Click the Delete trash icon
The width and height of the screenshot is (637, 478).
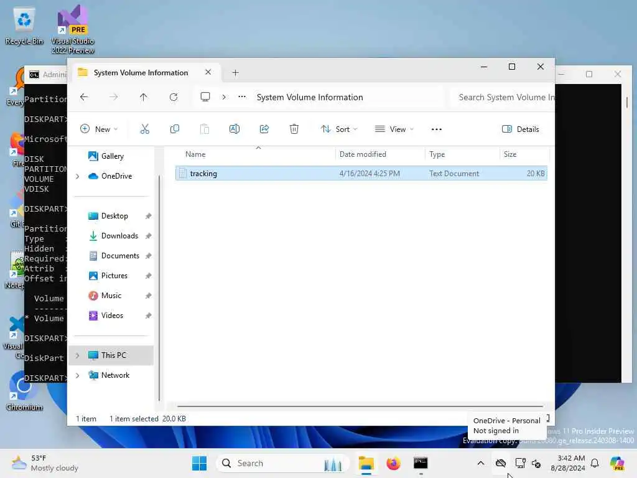[294, 129]
